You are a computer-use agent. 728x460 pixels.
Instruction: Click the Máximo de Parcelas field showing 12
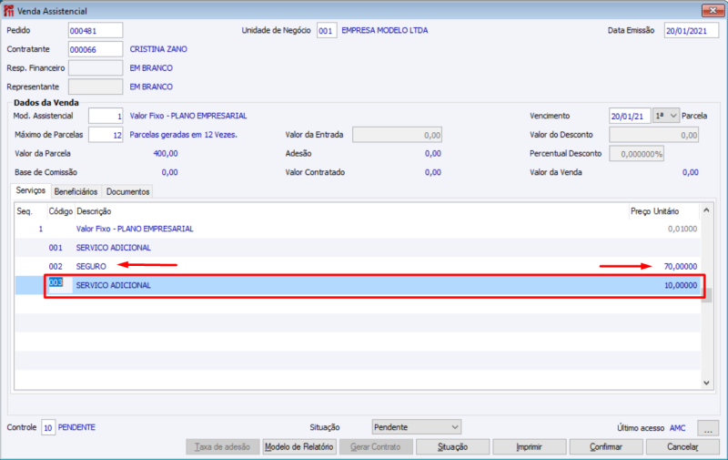(x=106, y=135)
